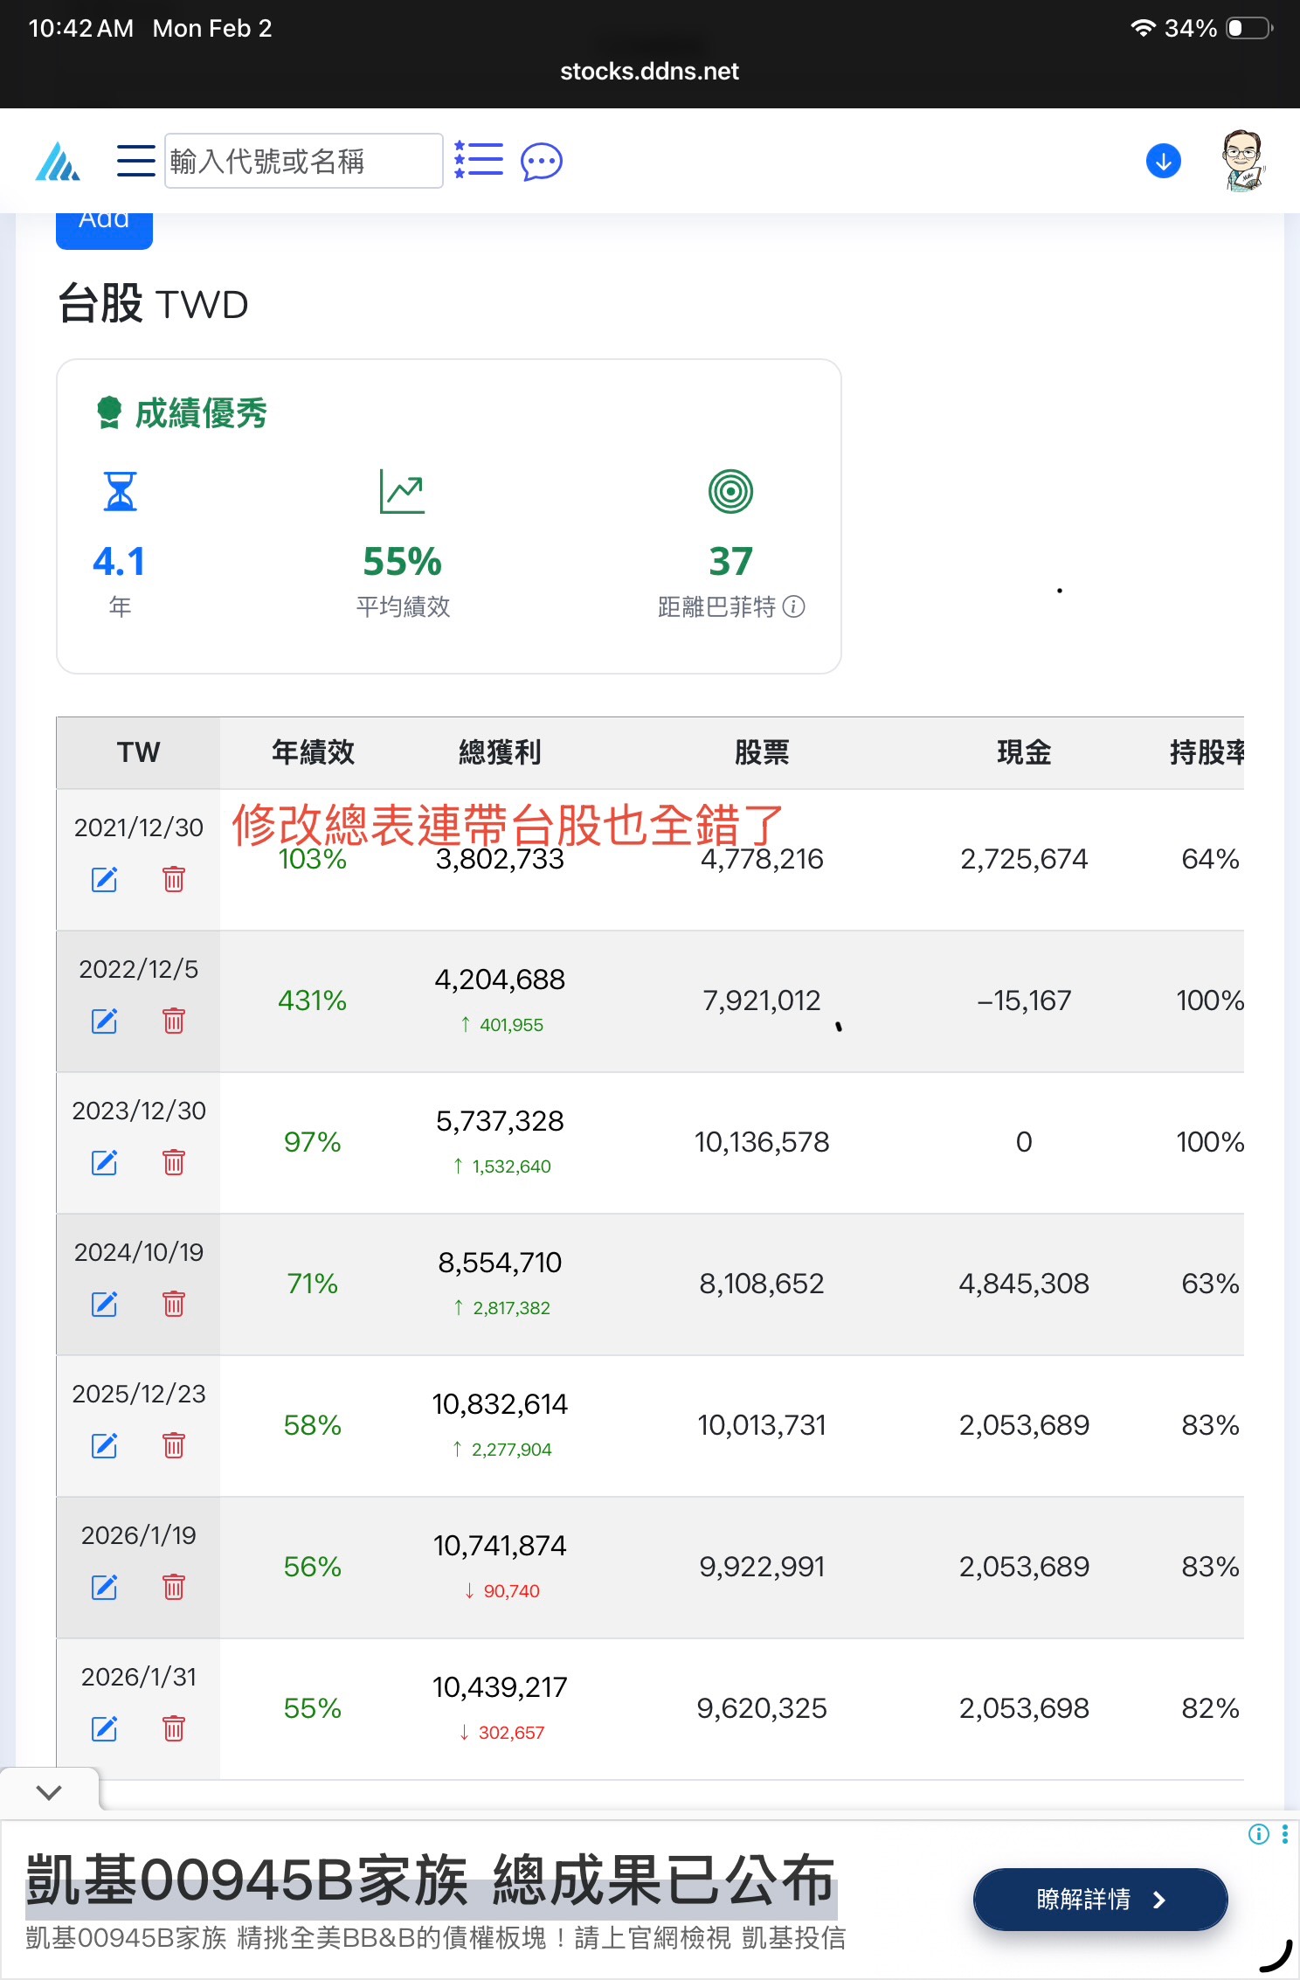Show info about 距離巴菲特 metric
Viewport: 1300px width, 1980px height.
point(793,606)
